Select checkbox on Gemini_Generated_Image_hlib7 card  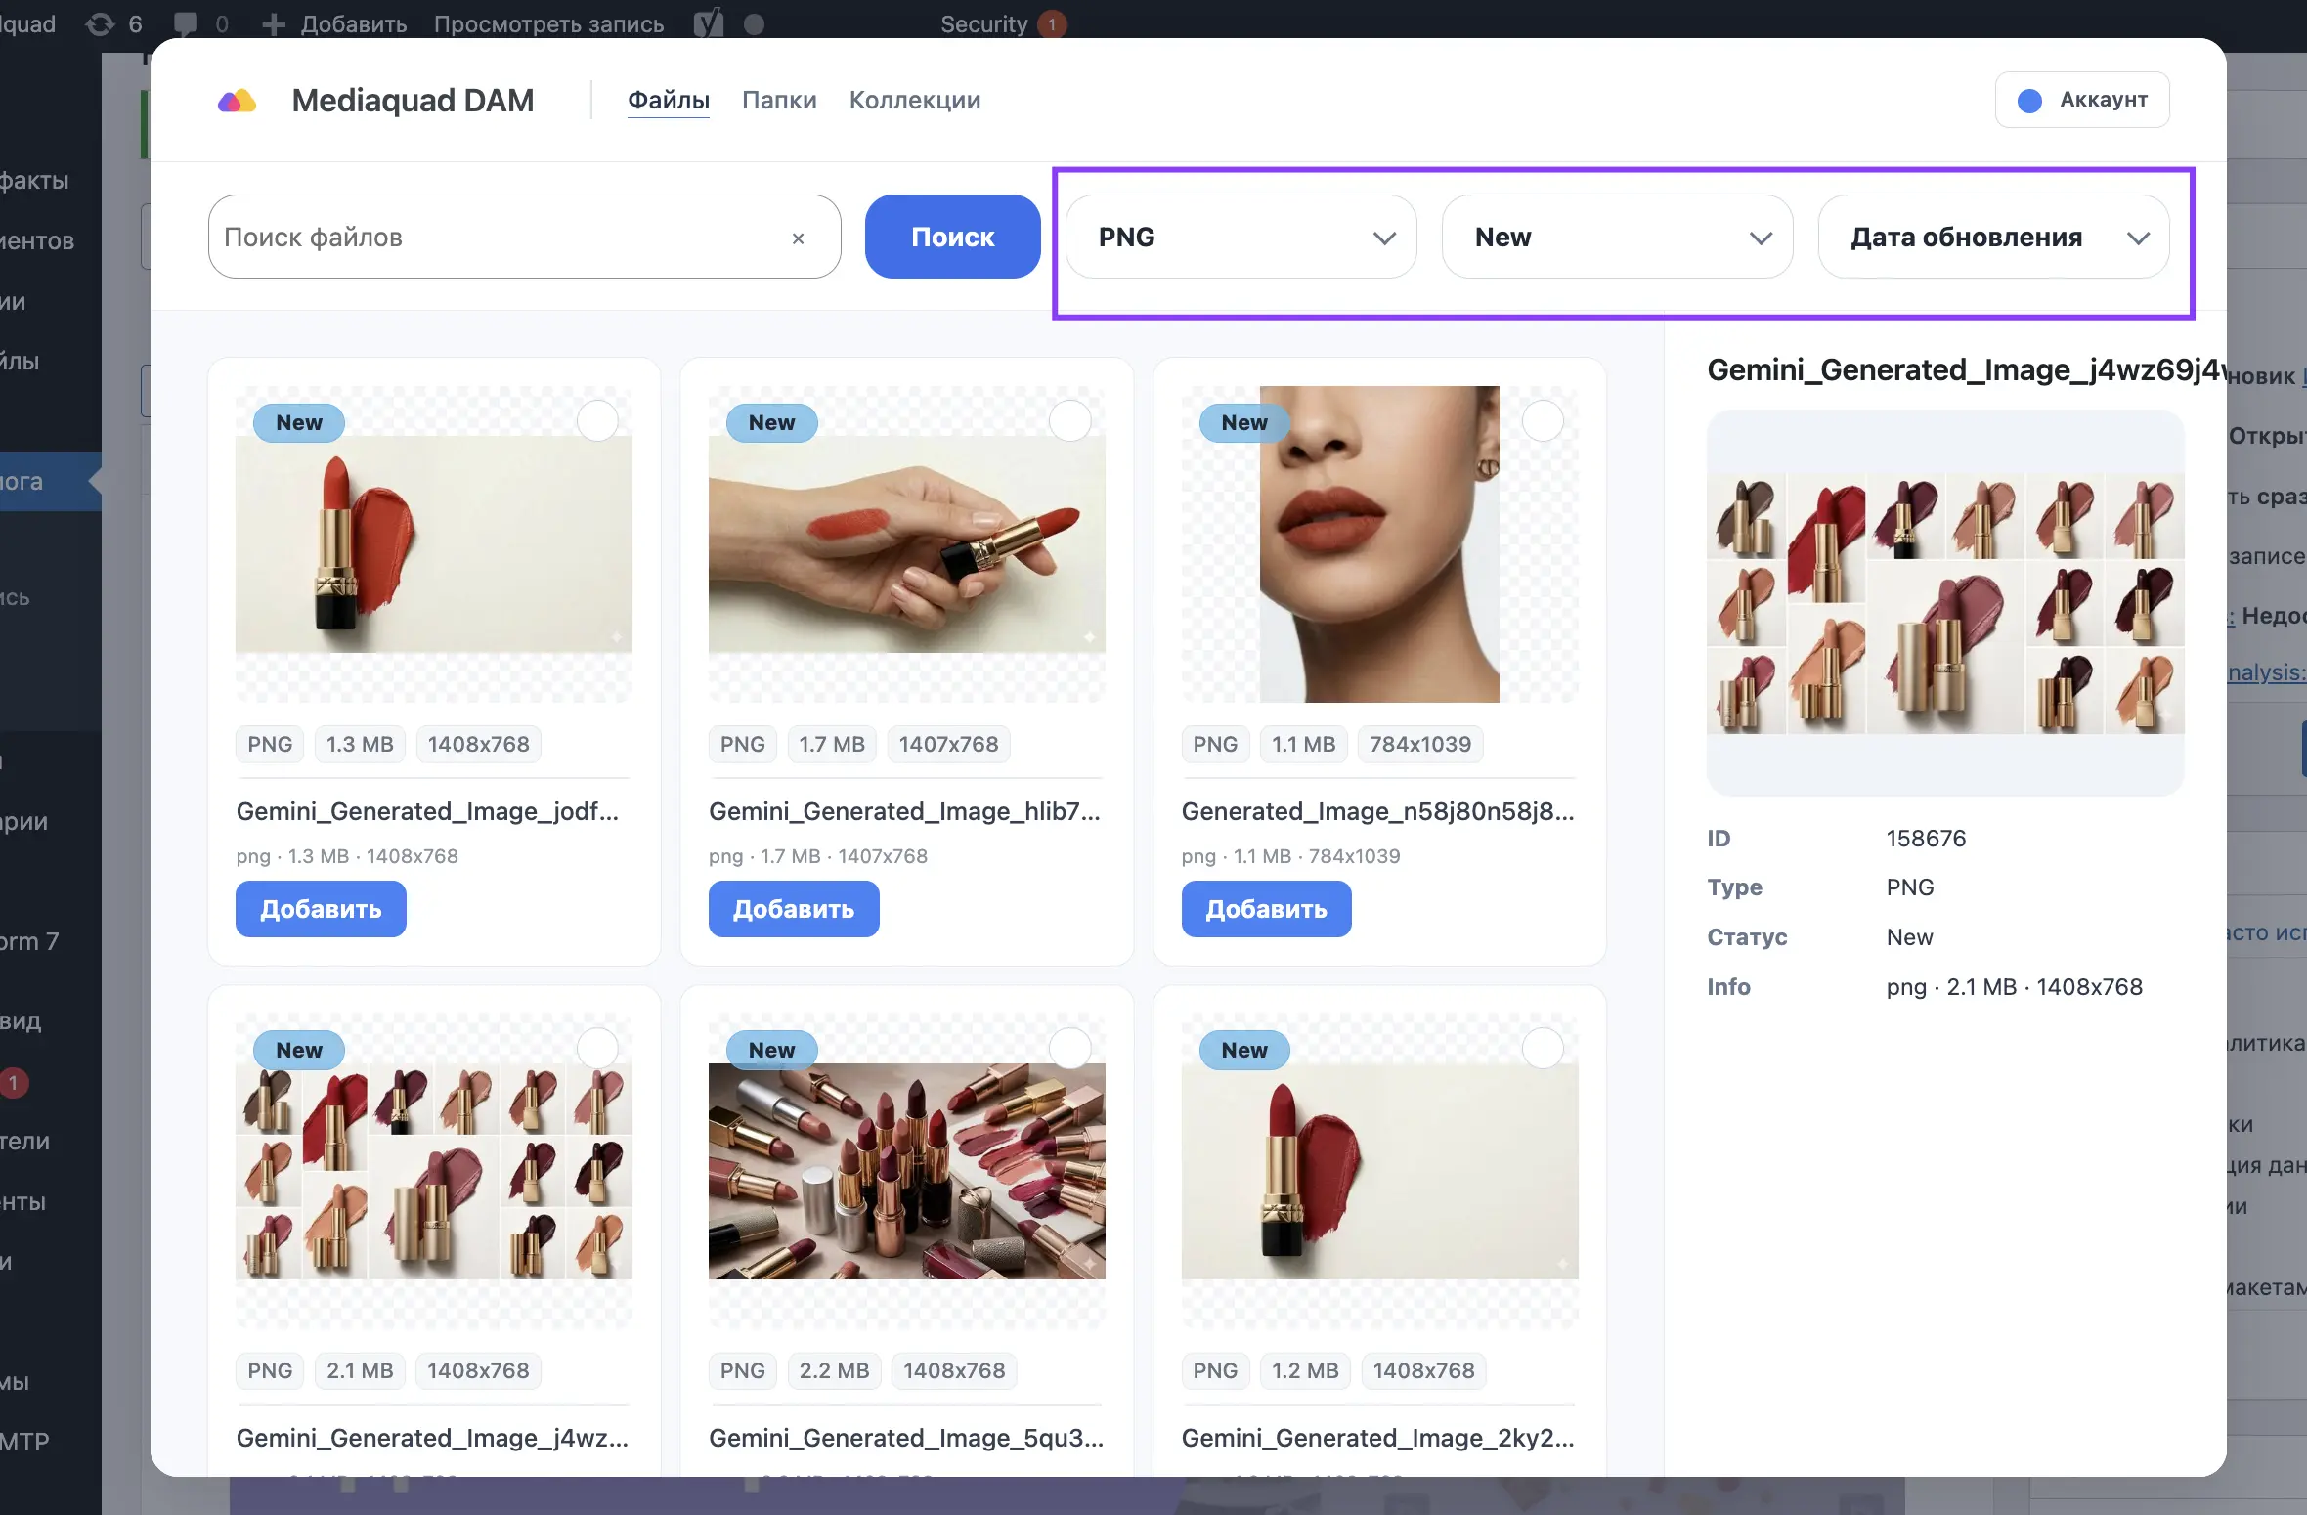(x=1070, y=421)
